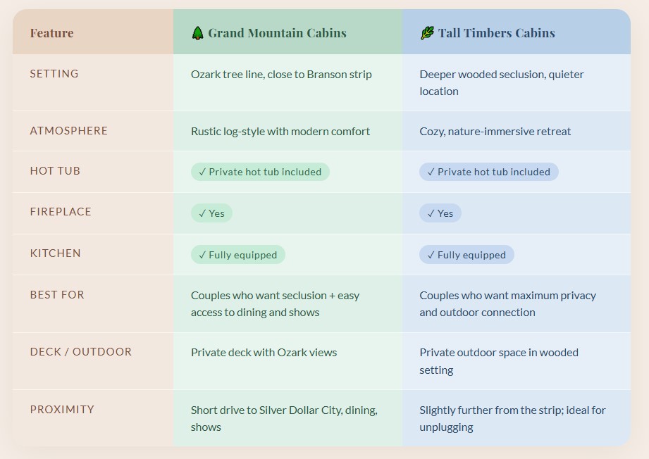Click the blue Fireplace 'Yes' badge
Viewport: 649px width, 459px height.
coord(440,213)
